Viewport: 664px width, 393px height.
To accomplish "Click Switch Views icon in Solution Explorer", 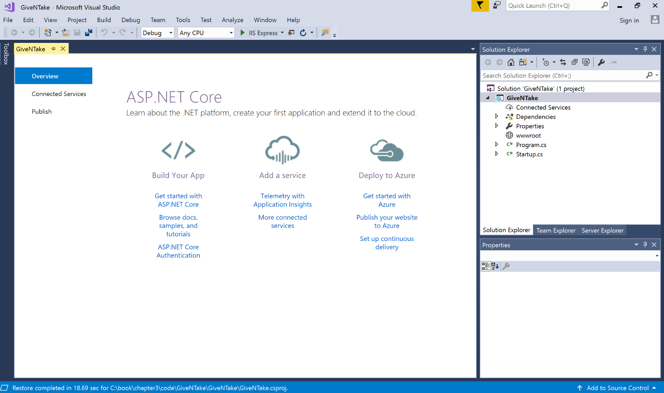I will 523,62.
